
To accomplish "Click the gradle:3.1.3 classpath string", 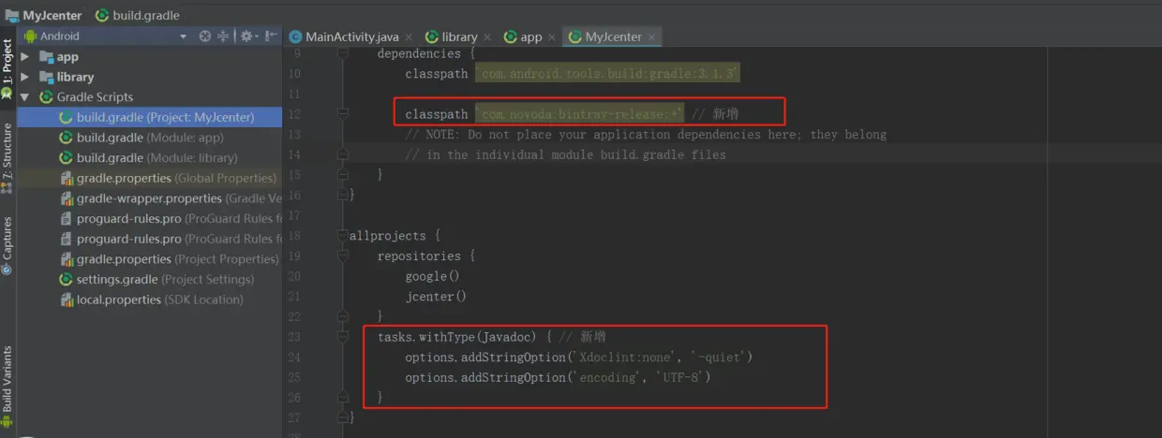I will [608, 73].
